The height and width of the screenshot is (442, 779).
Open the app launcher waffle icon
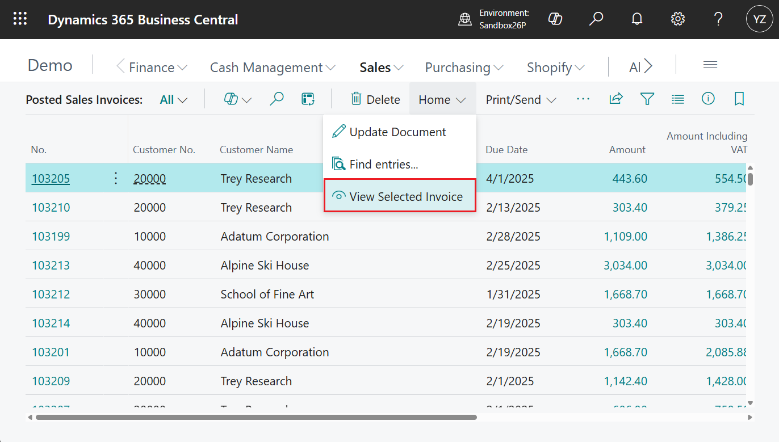pos(20,19)
